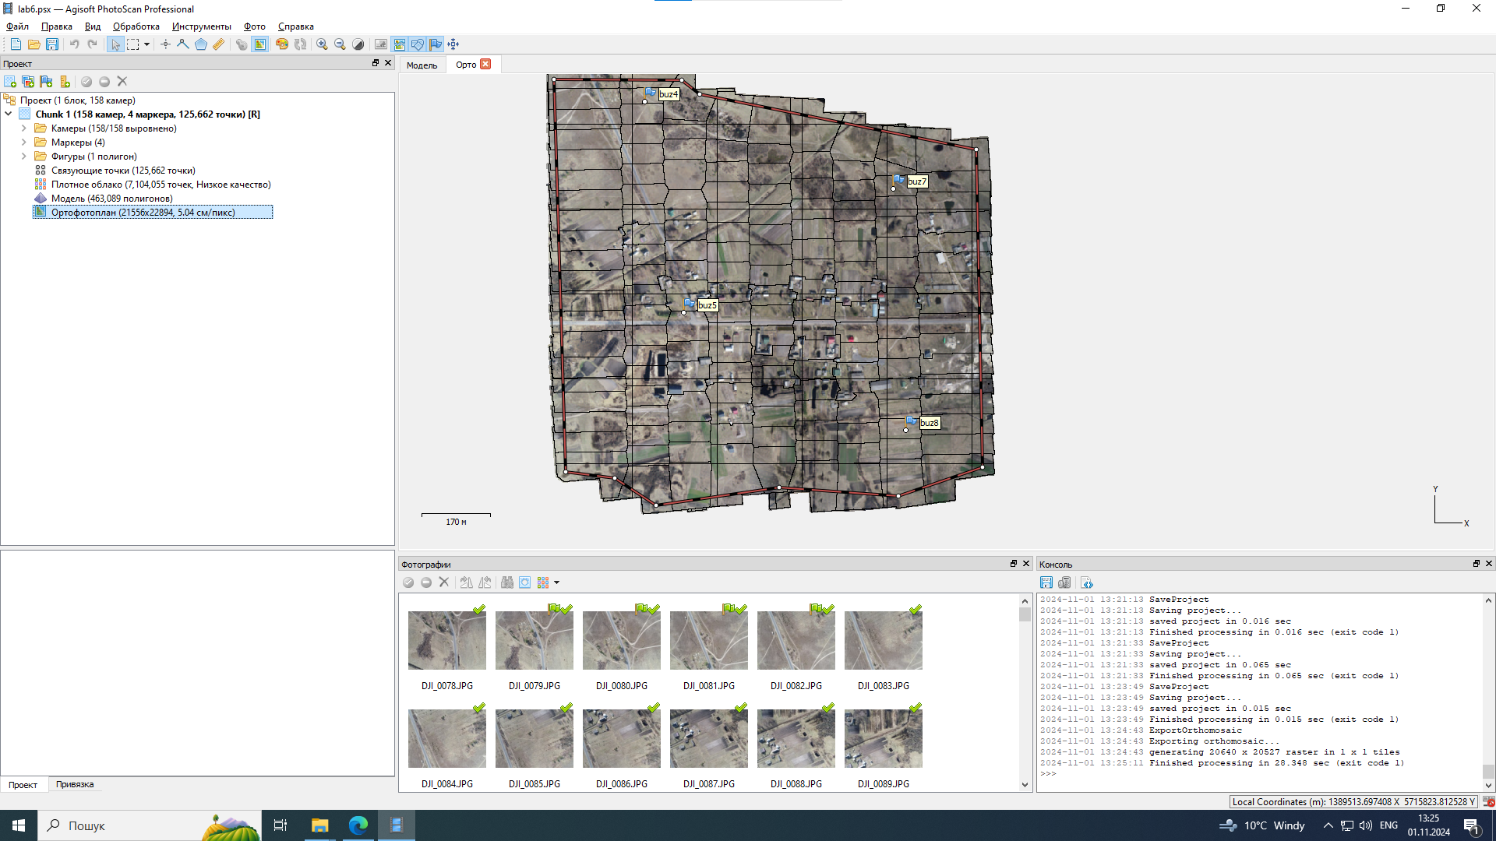Click the save console log icon

pyautogui.click(x=1046, y=583)
